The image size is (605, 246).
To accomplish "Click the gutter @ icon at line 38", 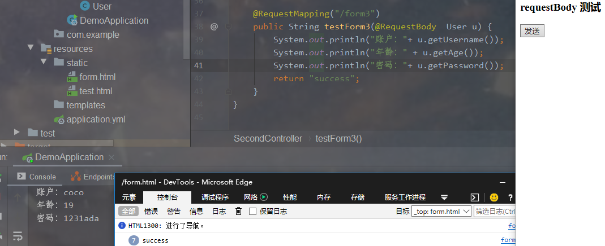I will (x=214, y=27).
